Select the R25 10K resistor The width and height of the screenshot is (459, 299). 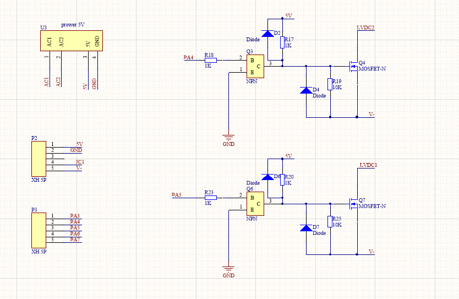[x=330, y=222]
